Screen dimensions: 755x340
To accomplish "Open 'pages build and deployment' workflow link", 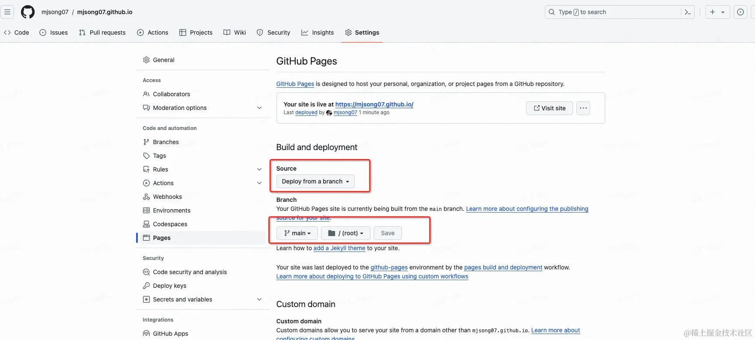I will click(x=503, y=267).
